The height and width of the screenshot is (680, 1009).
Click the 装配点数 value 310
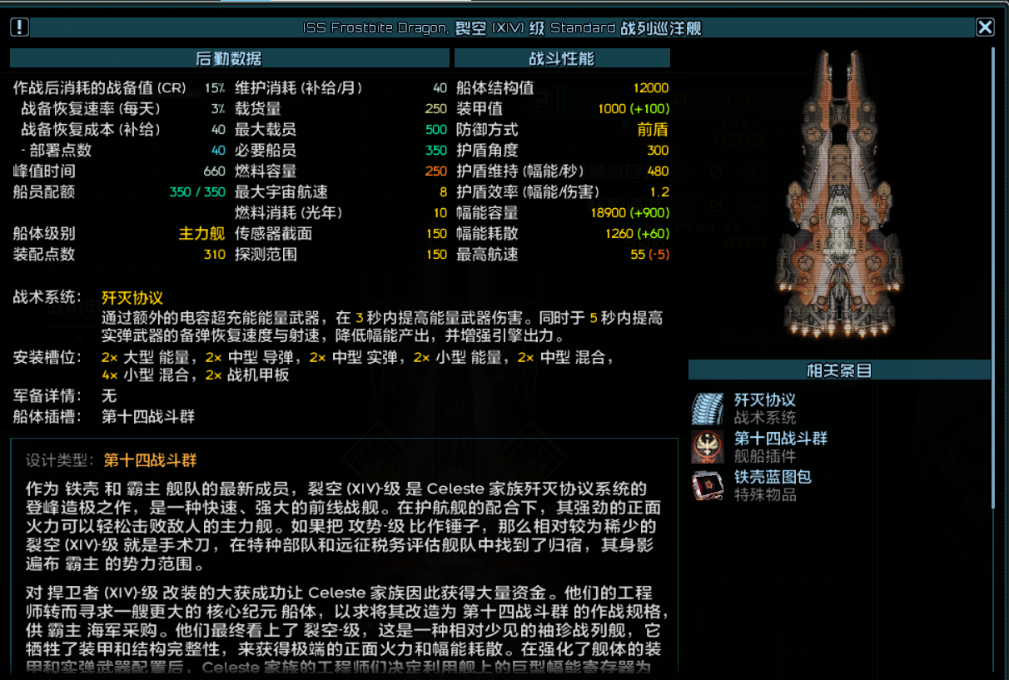(x=214, y=255)
